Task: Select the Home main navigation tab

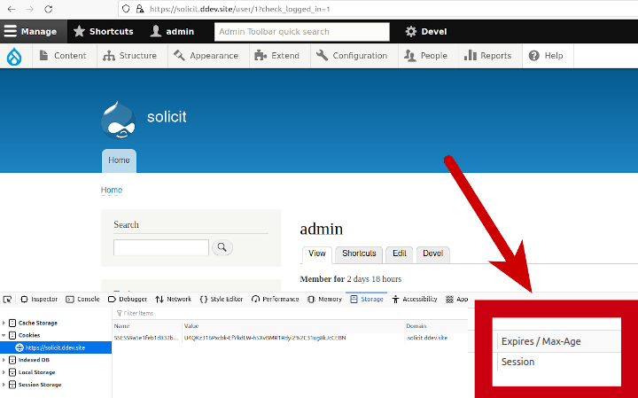Action: click(x=119, y=160)
